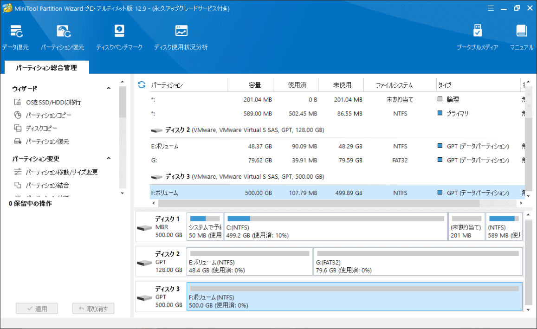Open ディスク使用状況分析 tool
This screenshot has height=329, width=537.
[x=181, y=37]
